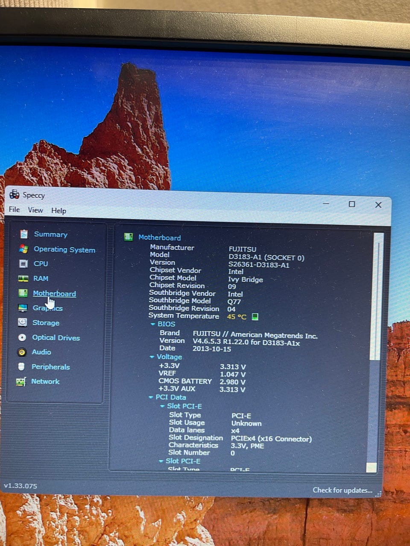The height and width of the screenshot is (546, 410).
Task: Click the Slot Usage Unknown value
Action: [246, 423]
